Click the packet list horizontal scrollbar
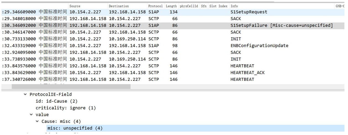This screenshot has height=135, width=348. [71, 87]
